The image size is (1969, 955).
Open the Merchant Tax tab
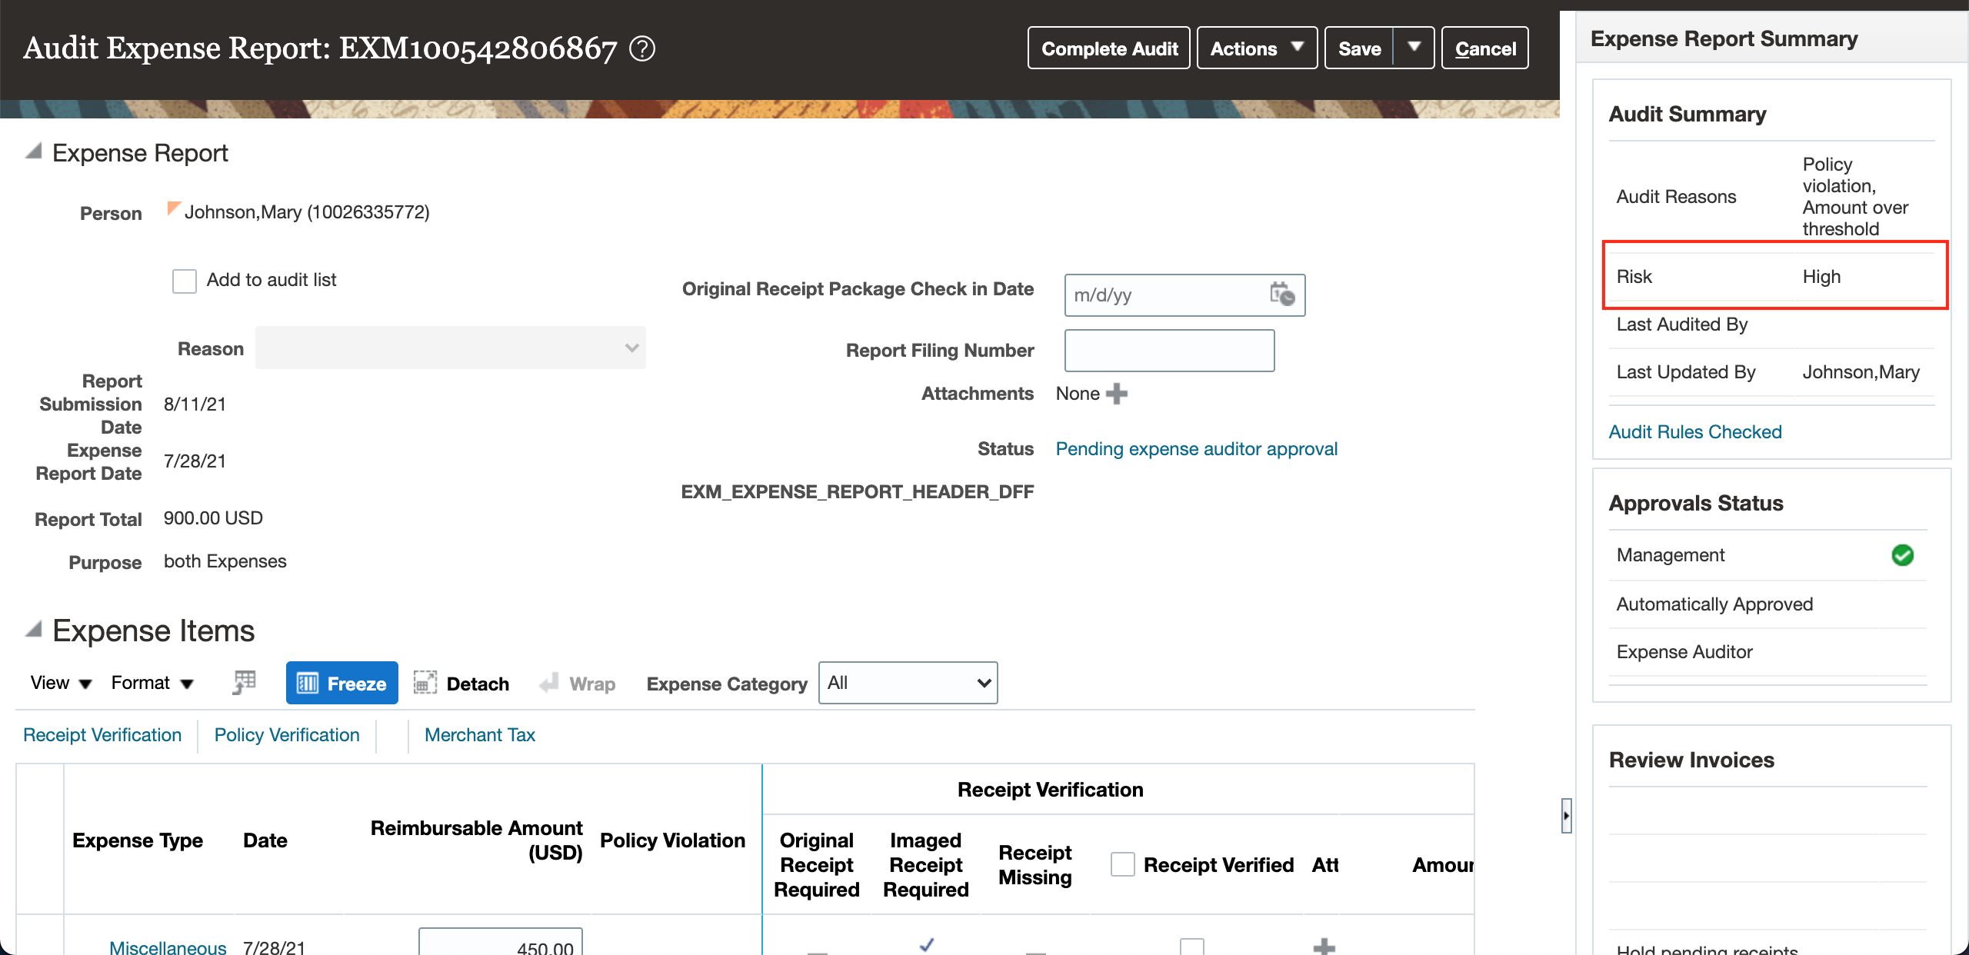[478, 734]
